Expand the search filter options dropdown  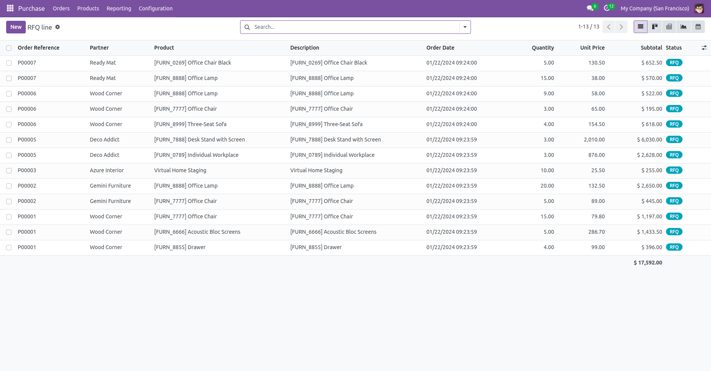[465, 27]
